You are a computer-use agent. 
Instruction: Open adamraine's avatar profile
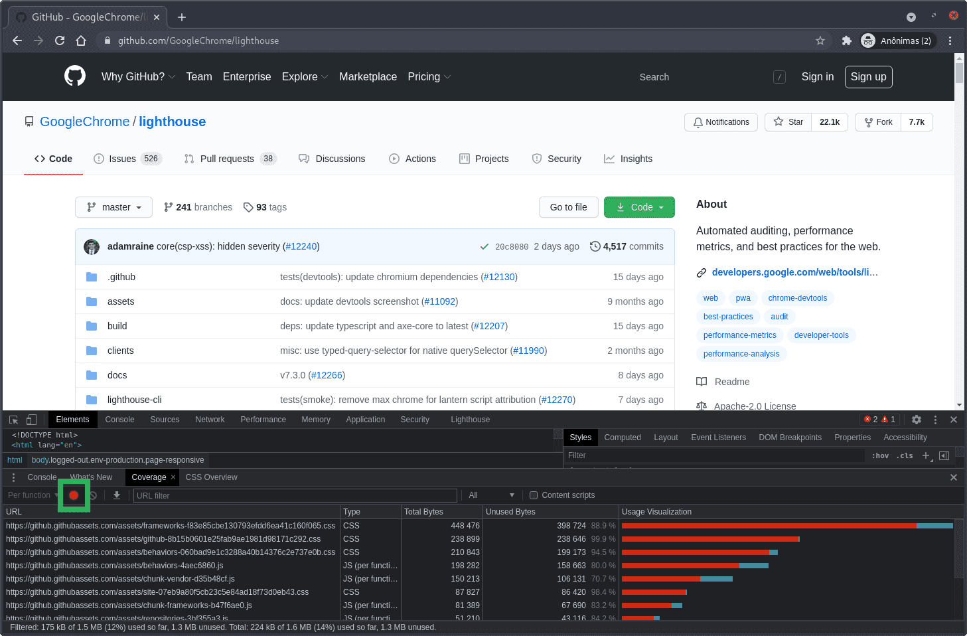click(92, 247)
